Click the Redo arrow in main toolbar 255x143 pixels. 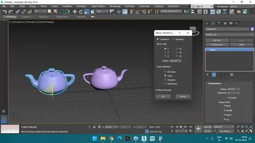tap(11, 12)
